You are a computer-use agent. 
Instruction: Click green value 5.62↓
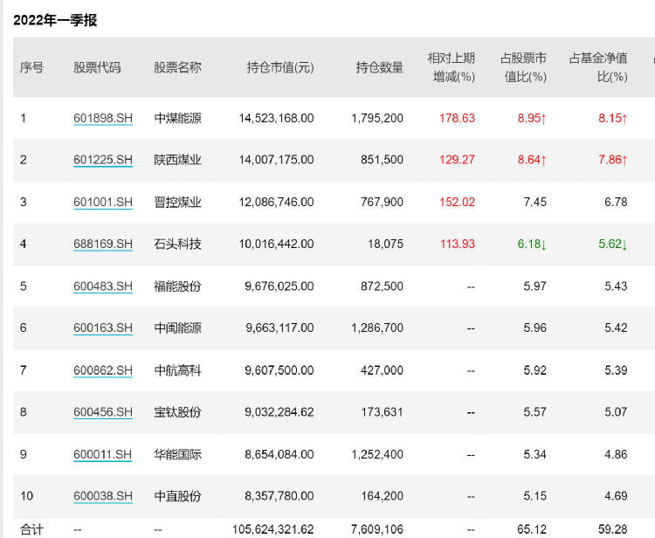[x=613, y=244]
